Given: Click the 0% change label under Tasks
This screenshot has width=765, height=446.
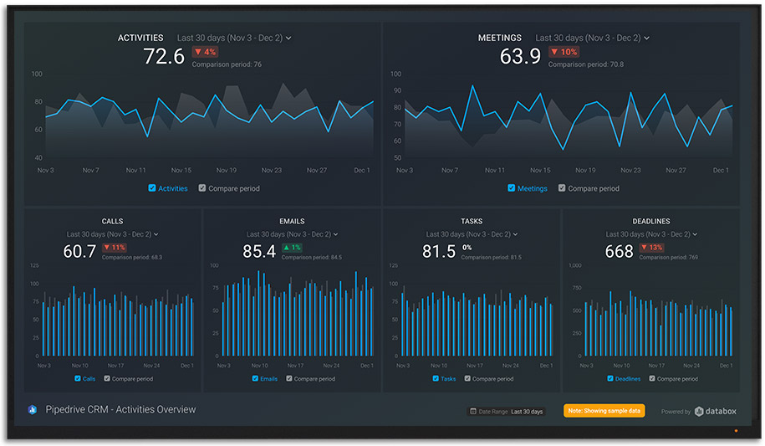Looking at the screenshot, I should tap(467, 247).
